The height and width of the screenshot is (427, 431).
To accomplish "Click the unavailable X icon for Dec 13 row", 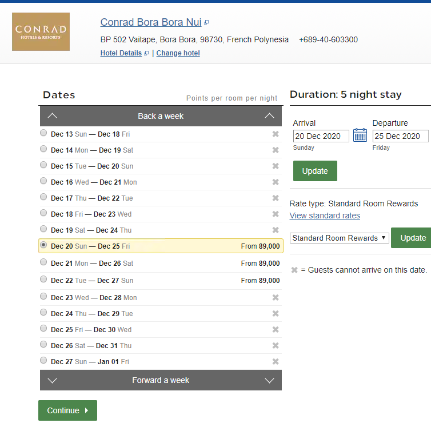I will [x=276, y=134].
